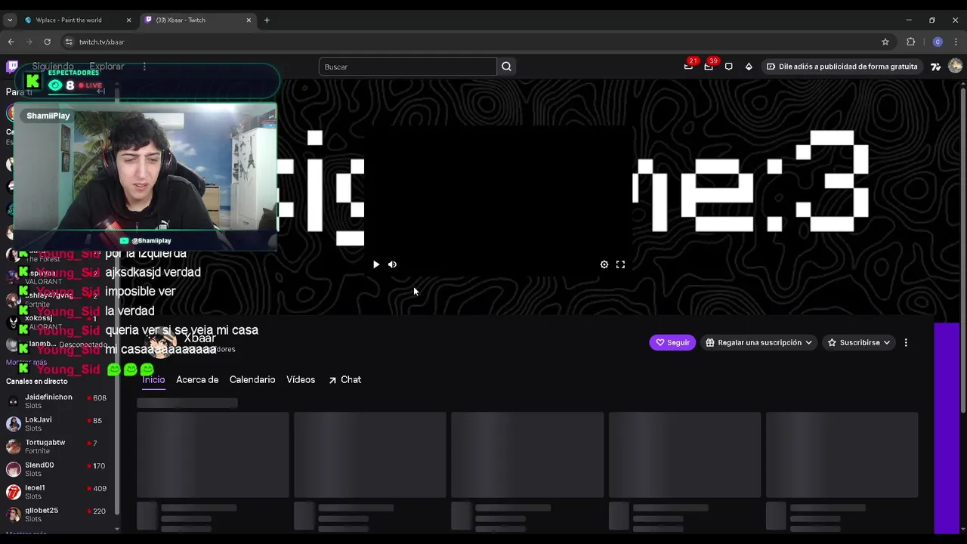Open LokJavi live channel

[59, 424]
